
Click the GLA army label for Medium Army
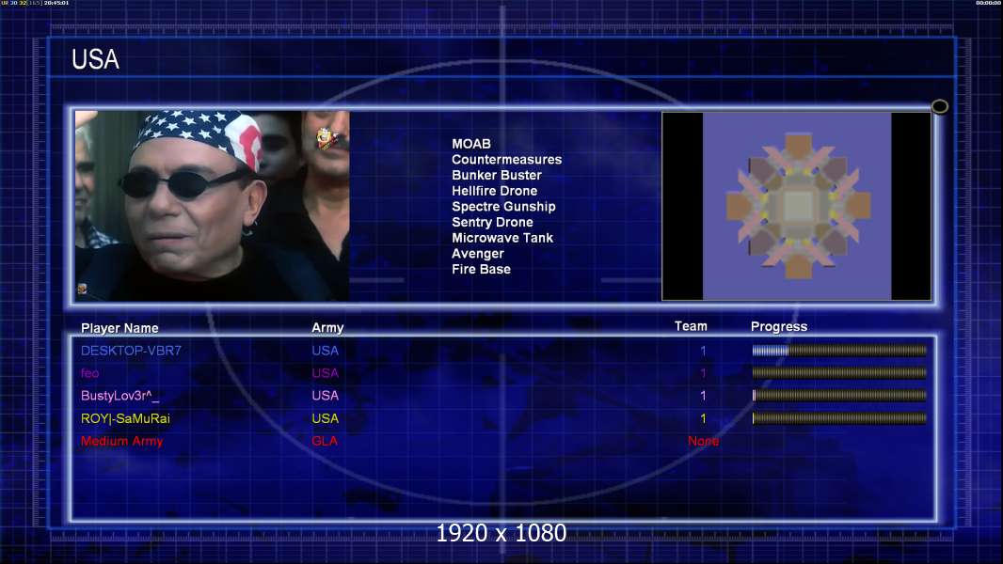pos(325,441)
